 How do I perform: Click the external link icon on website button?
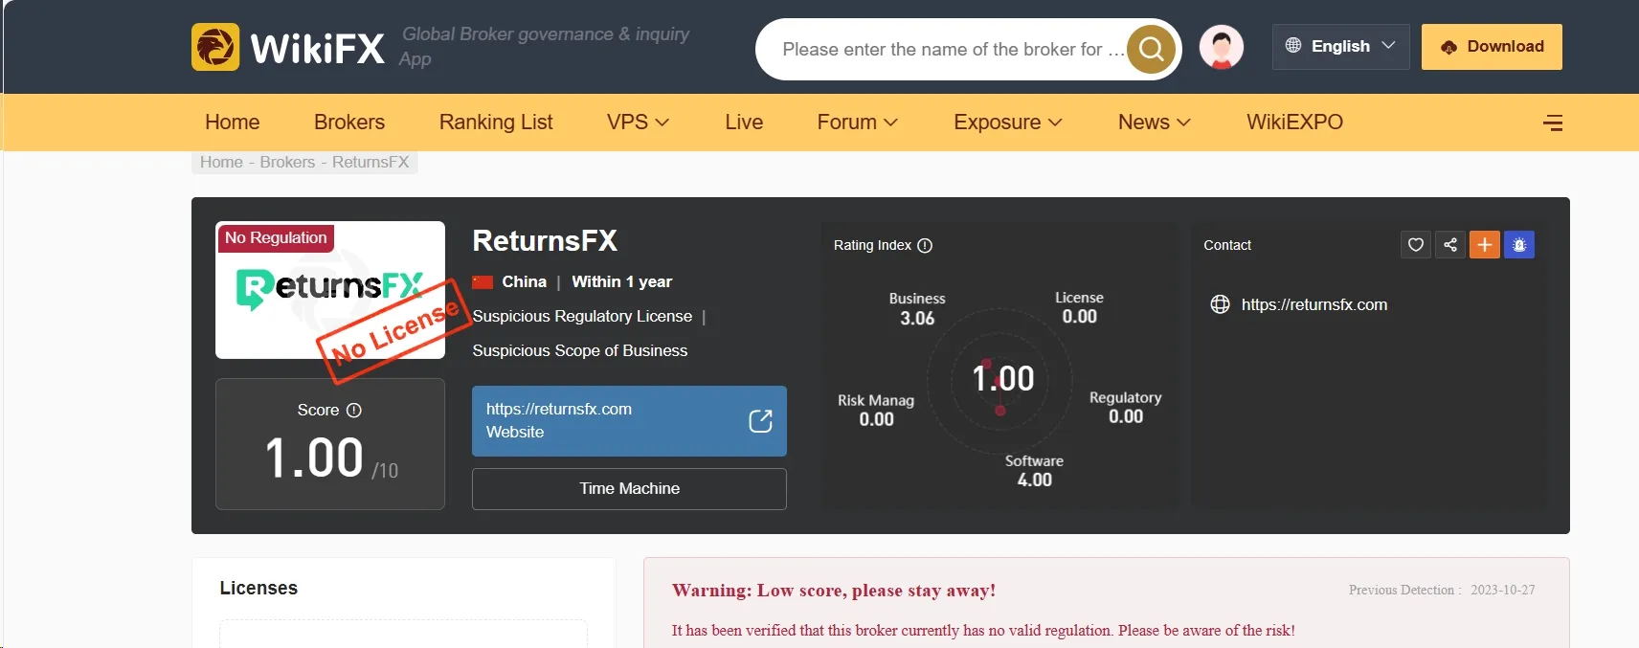(760, 421)
